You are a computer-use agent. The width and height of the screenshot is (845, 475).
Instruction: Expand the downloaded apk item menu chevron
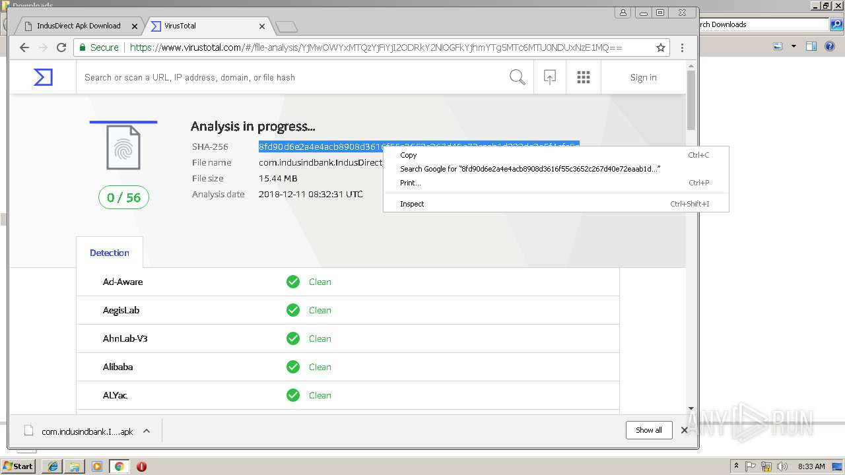coord(147,431)
